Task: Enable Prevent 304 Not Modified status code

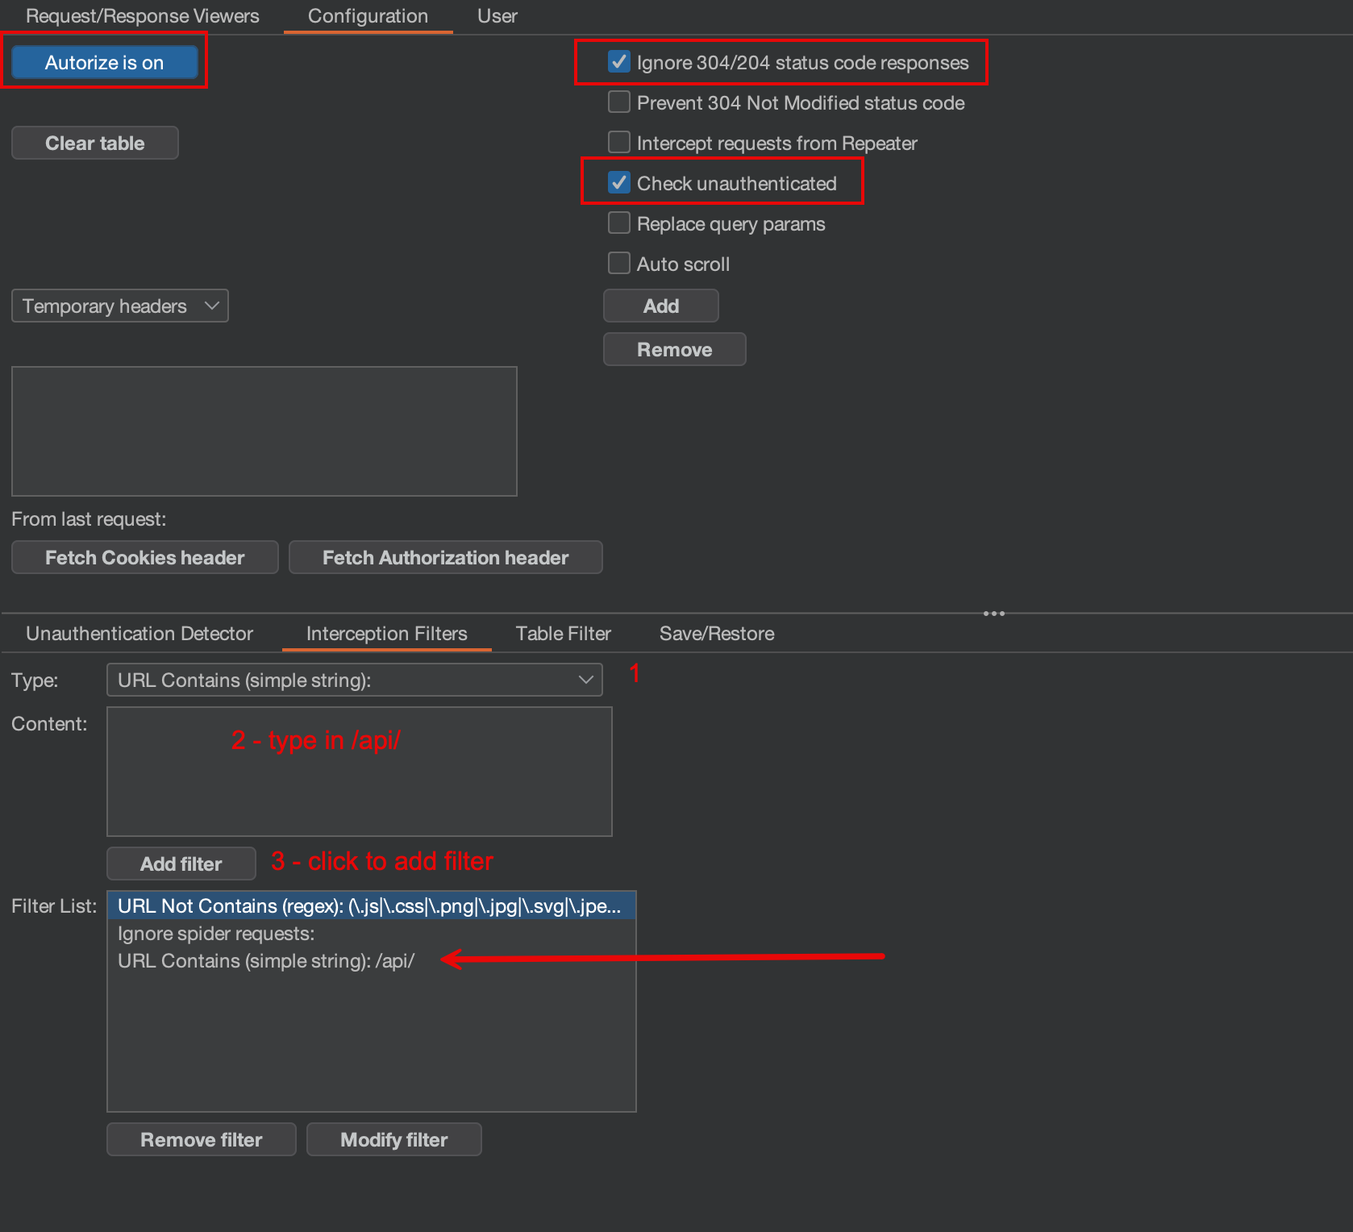Action: coord(618,102)
